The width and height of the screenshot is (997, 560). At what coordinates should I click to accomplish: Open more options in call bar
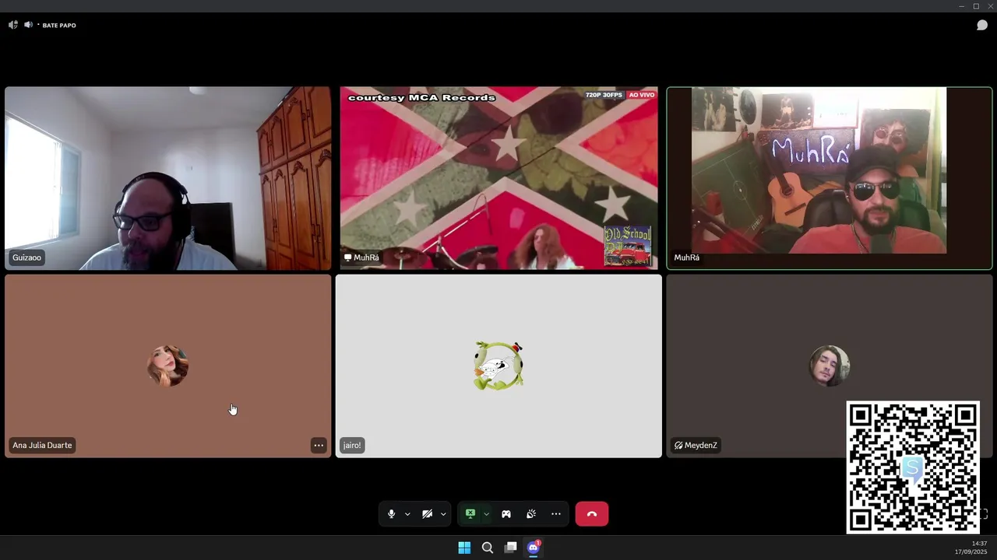pos(556,514)
